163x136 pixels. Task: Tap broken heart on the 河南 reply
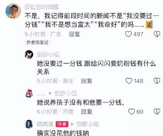click(157, 112)
